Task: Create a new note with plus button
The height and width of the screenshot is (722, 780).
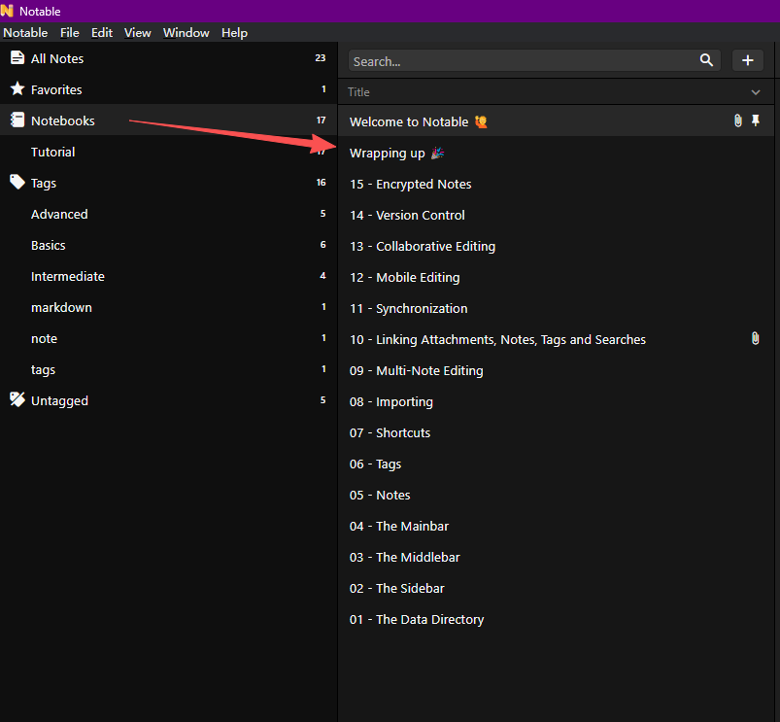Action: click(747, 60)
